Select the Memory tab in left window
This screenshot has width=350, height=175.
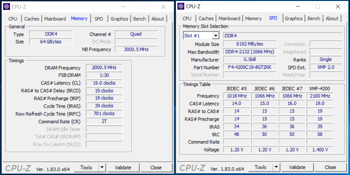click(79, 18)
